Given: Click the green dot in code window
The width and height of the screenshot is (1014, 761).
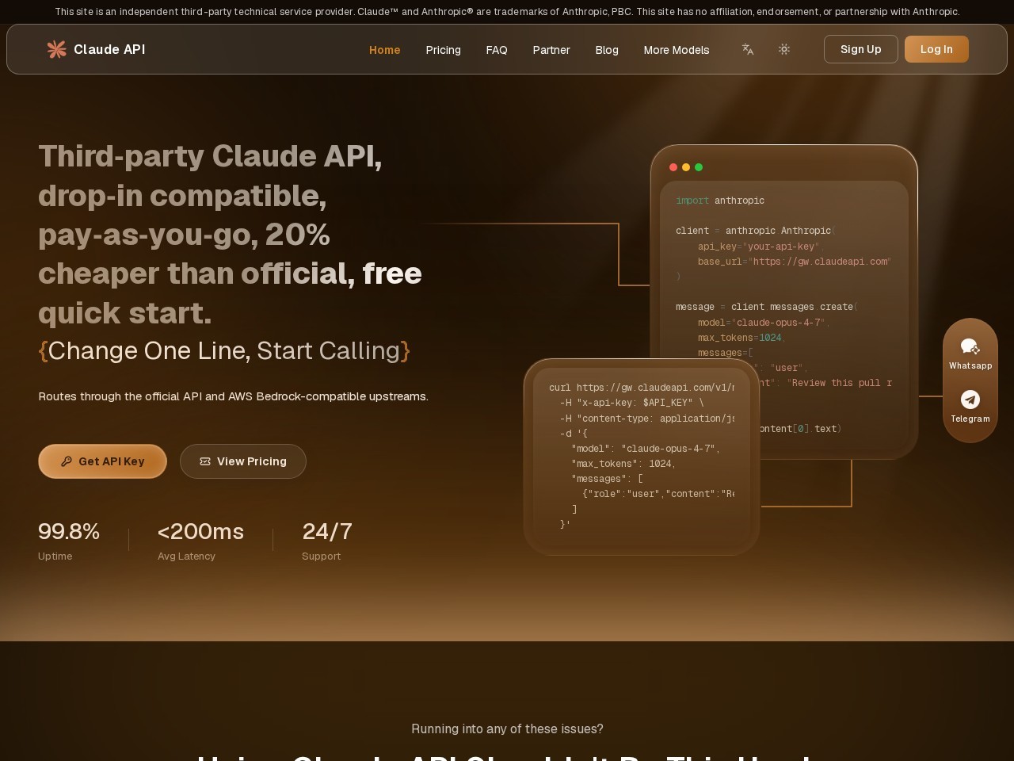Looking at the screenshot, I should pyautogui.click(x=699, y=167).
